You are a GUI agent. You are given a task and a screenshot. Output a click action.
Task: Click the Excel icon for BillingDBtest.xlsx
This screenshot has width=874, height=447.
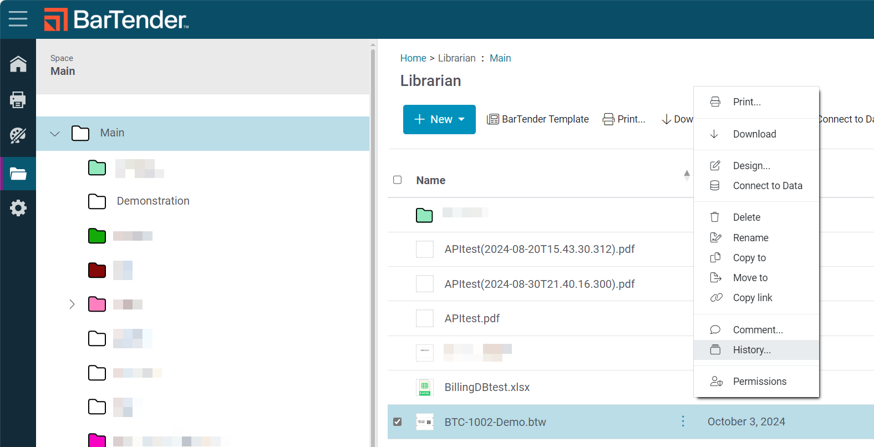pos(425,387)
